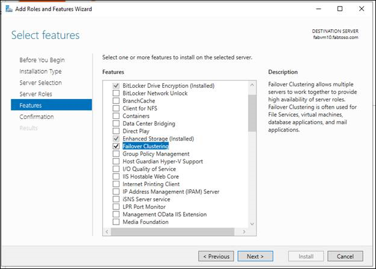
Task: Navigate to the Server Roles page
Action: pyautogui.click(x=35, y=94)
